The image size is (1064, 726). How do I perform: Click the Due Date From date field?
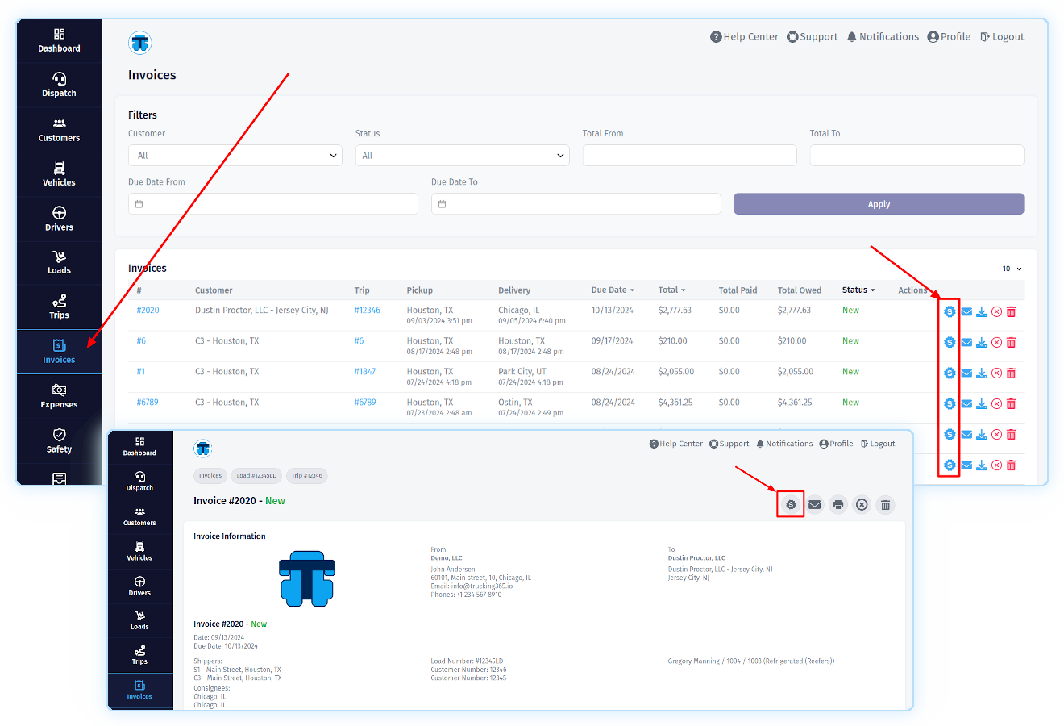(272, 204)
